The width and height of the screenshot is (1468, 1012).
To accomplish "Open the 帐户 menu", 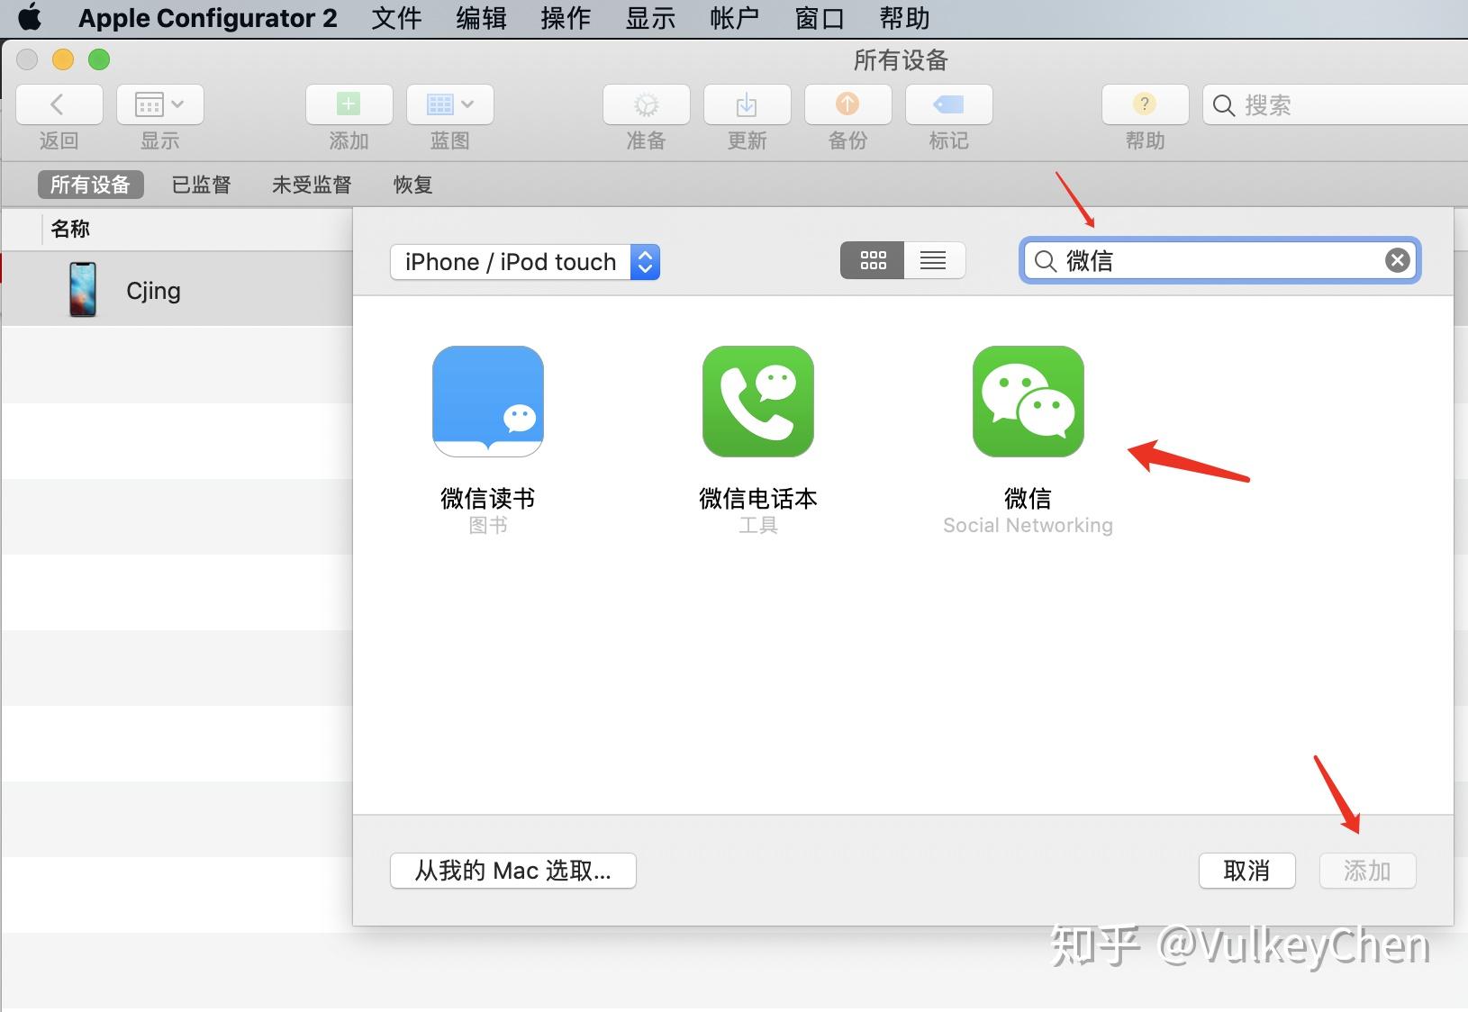I will coord(735,18).
